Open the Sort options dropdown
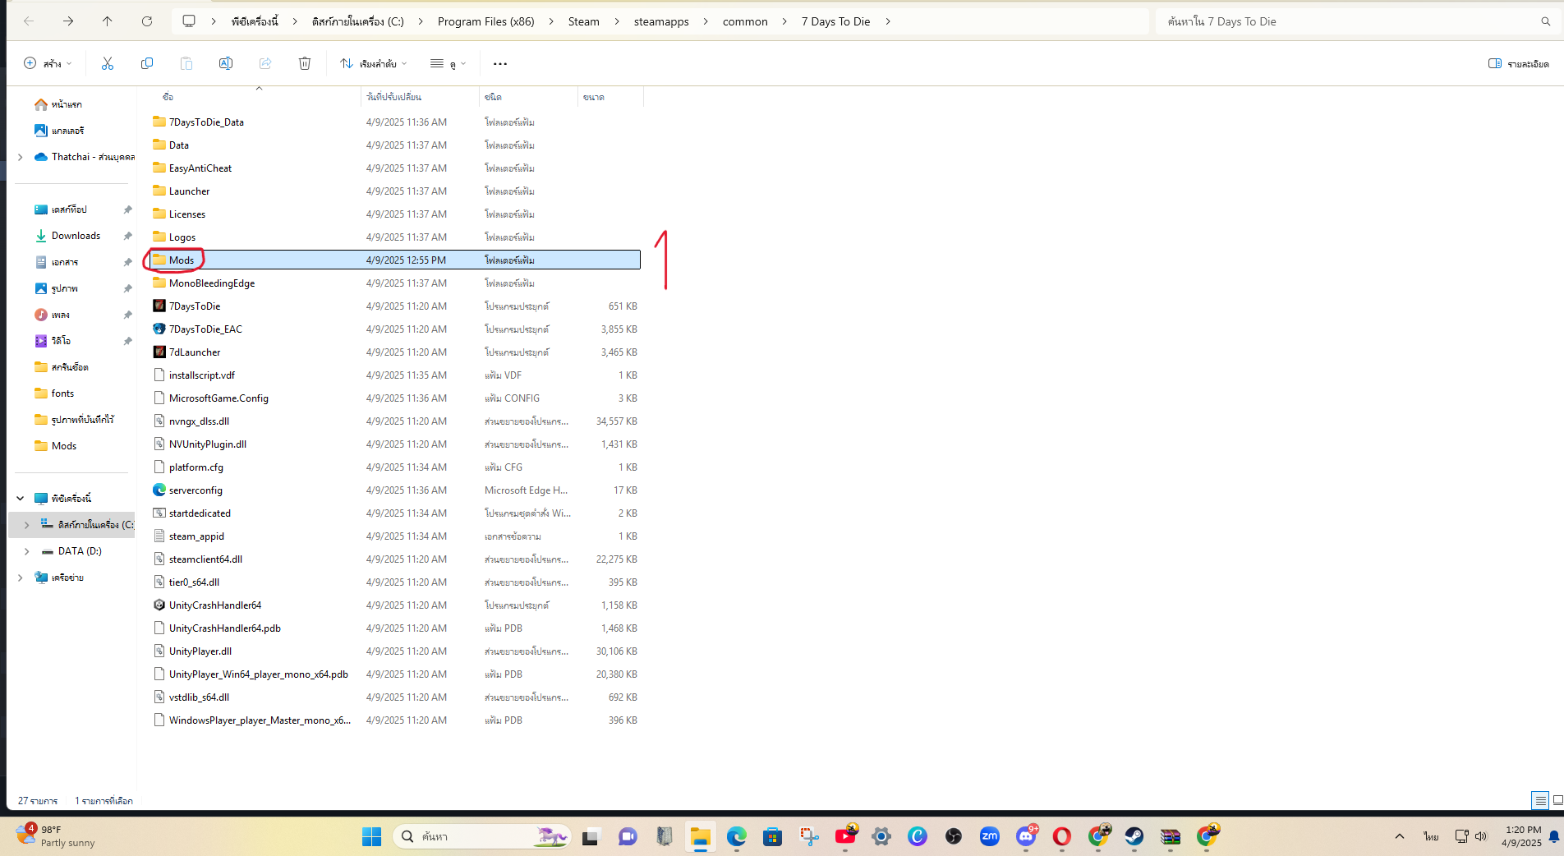 point(374,63)
